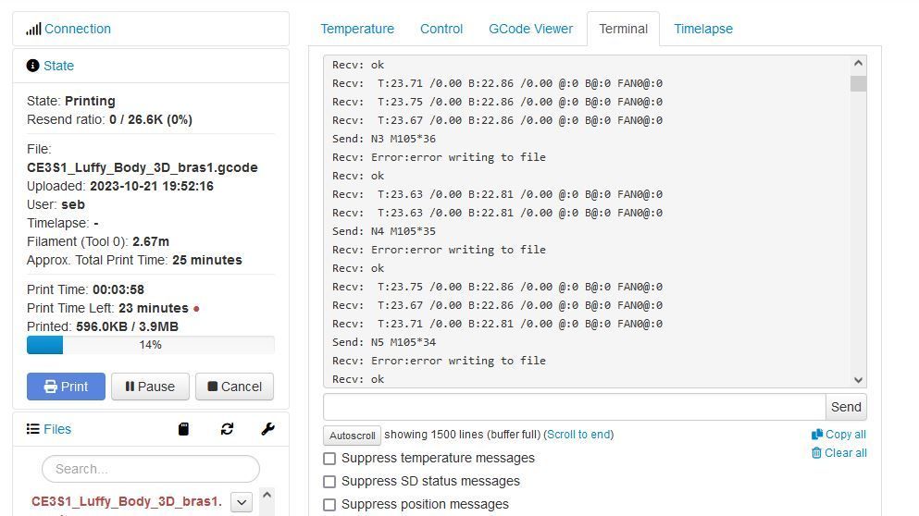Click the 'Send: N5 M105*34' terminal line
This screenshot has width=919, height=516.
point(384,342)
